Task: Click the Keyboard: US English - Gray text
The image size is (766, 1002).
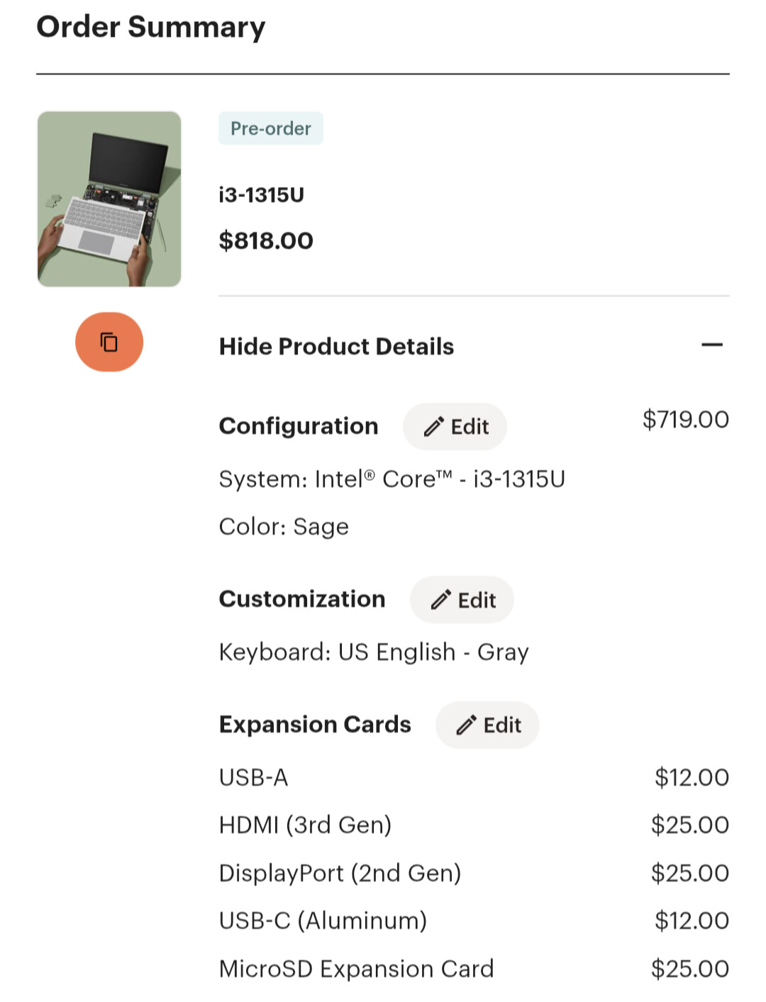Action: click(374, 652)
